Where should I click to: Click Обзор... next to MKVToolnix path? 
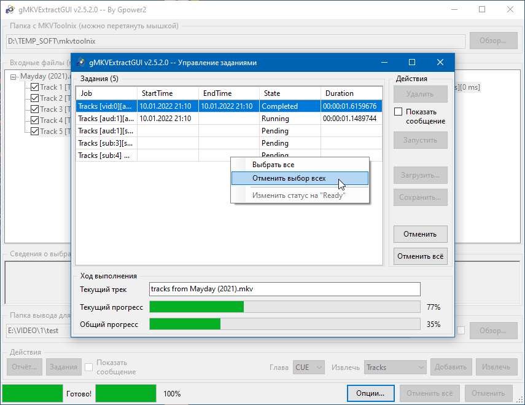click(494, 41)
